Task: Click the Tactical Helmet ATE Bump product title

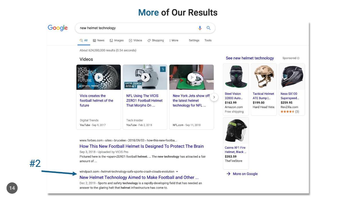Action: coord(263,96)
